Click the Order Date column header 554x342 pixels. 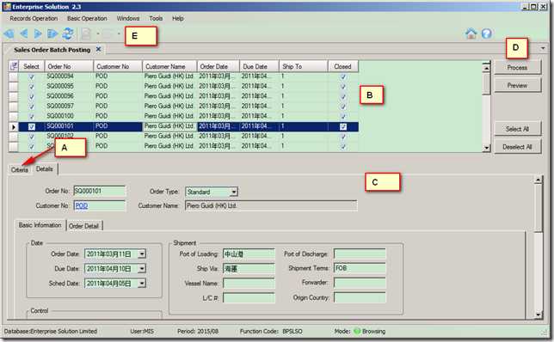point(218,66)
